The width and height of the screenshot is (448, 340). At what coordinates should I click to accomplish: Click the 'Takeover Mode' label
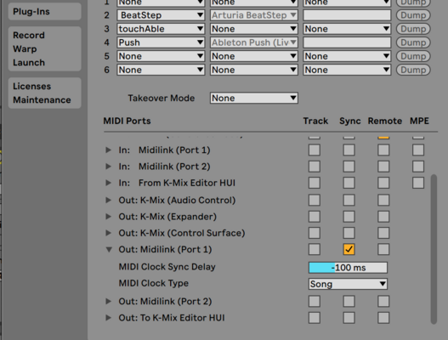162,99
